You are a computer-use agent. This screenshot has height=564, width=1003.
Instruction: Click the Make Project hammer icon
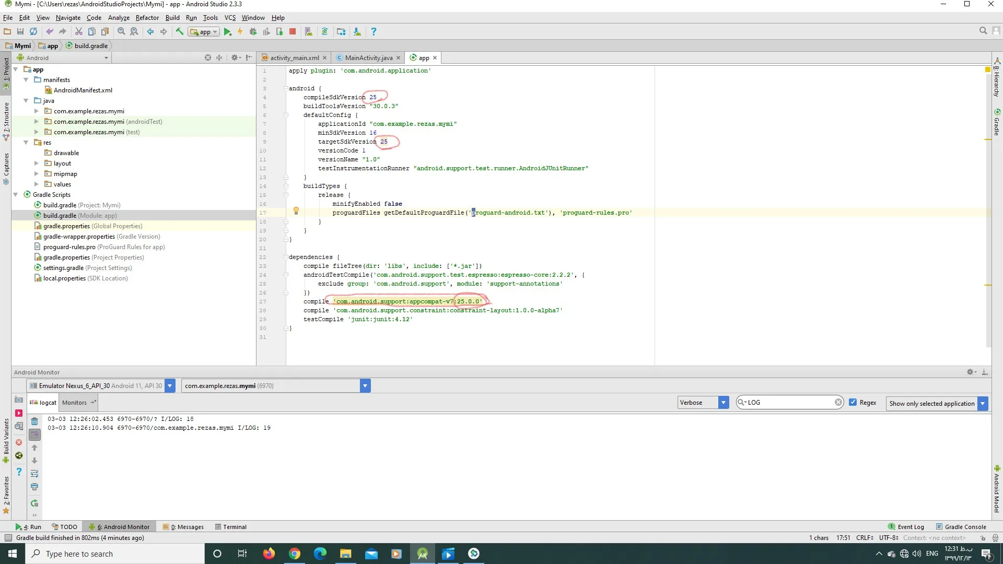179,32
